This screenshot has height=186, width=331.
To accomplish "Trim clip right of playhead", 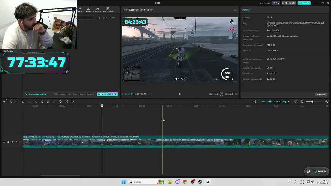I will point(48,102).
